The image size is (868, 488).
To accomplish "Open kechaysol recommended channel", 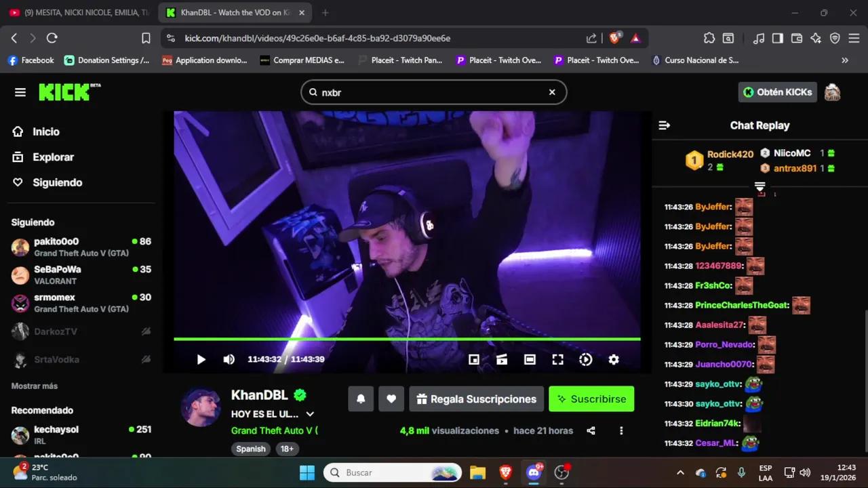I will [x=81, y=434].
